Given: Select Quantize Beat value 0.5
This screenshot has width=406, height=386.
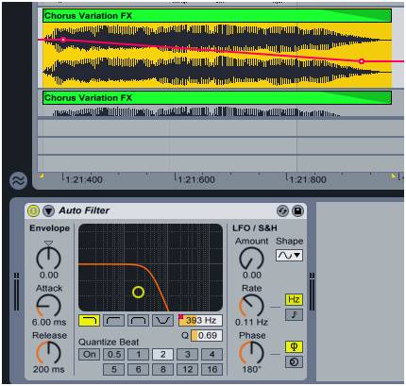Looking at the screenshot, I should pos(114,354).
